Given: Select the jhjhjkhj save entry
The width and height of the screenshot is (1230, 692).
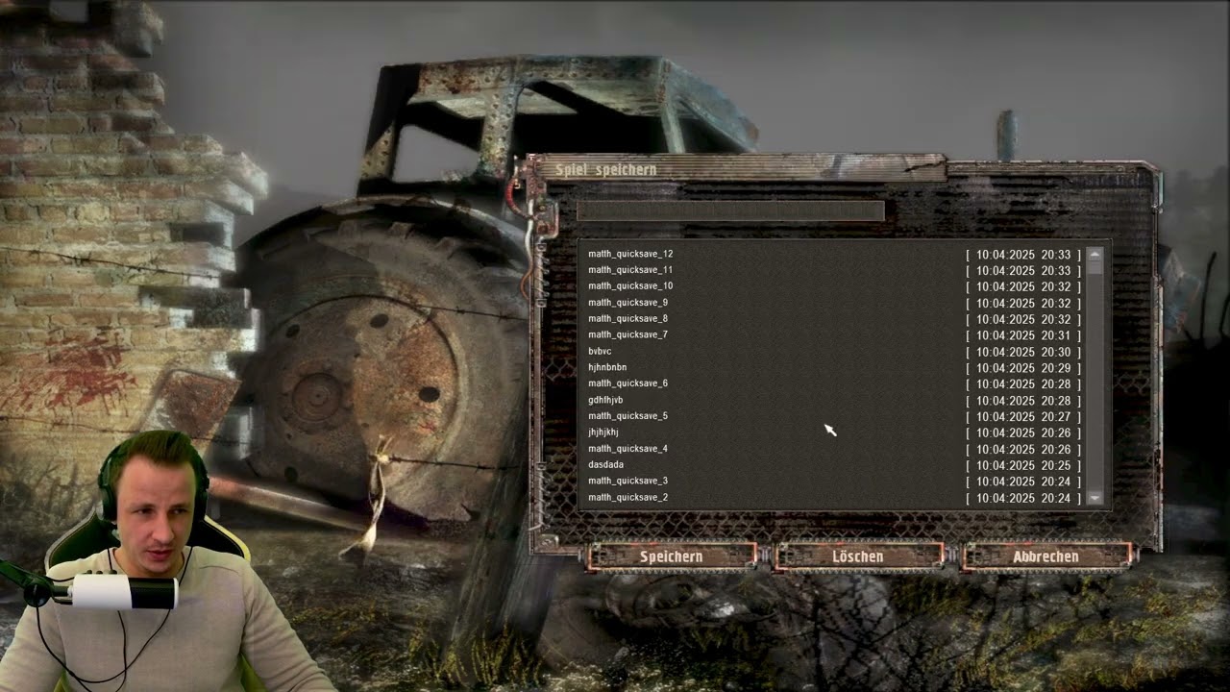Looking at the screenshot, I should pos(833,432).
